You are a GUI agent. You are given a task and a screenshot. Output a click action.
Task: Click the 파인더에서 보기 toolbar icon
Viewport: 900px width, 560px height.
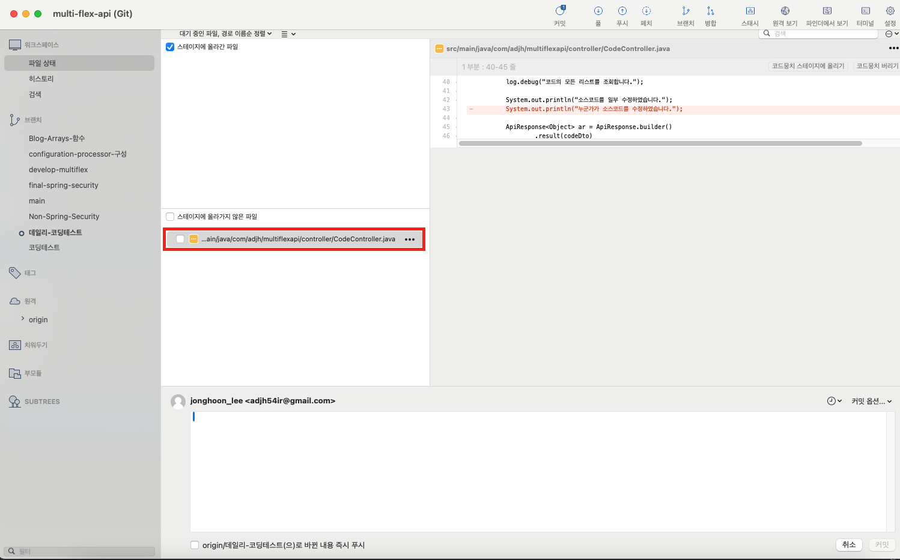tap(827, 11)
